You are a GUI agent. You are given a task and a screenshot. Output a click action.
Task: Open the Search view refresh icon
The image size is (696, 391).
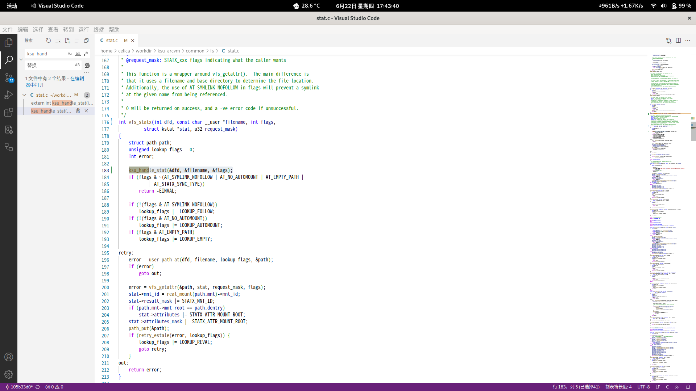49,41
